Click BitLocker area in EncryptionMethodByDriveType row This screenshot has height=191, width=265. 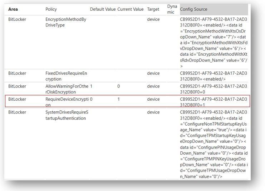pos(17,19)
